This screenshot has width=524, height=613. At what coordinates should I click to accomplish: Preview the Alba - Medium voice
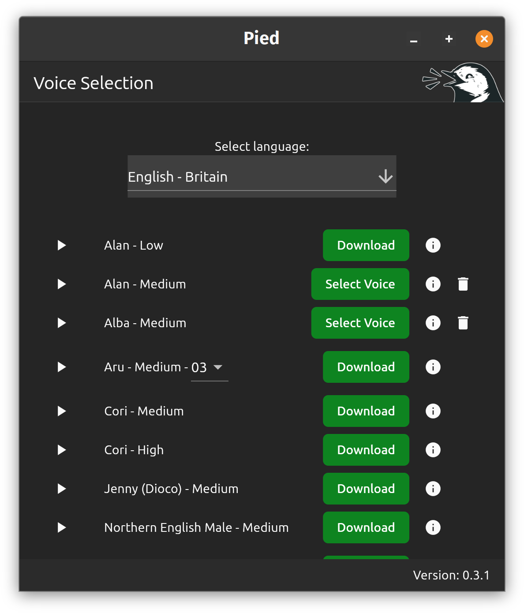click(x=61, y=323)
